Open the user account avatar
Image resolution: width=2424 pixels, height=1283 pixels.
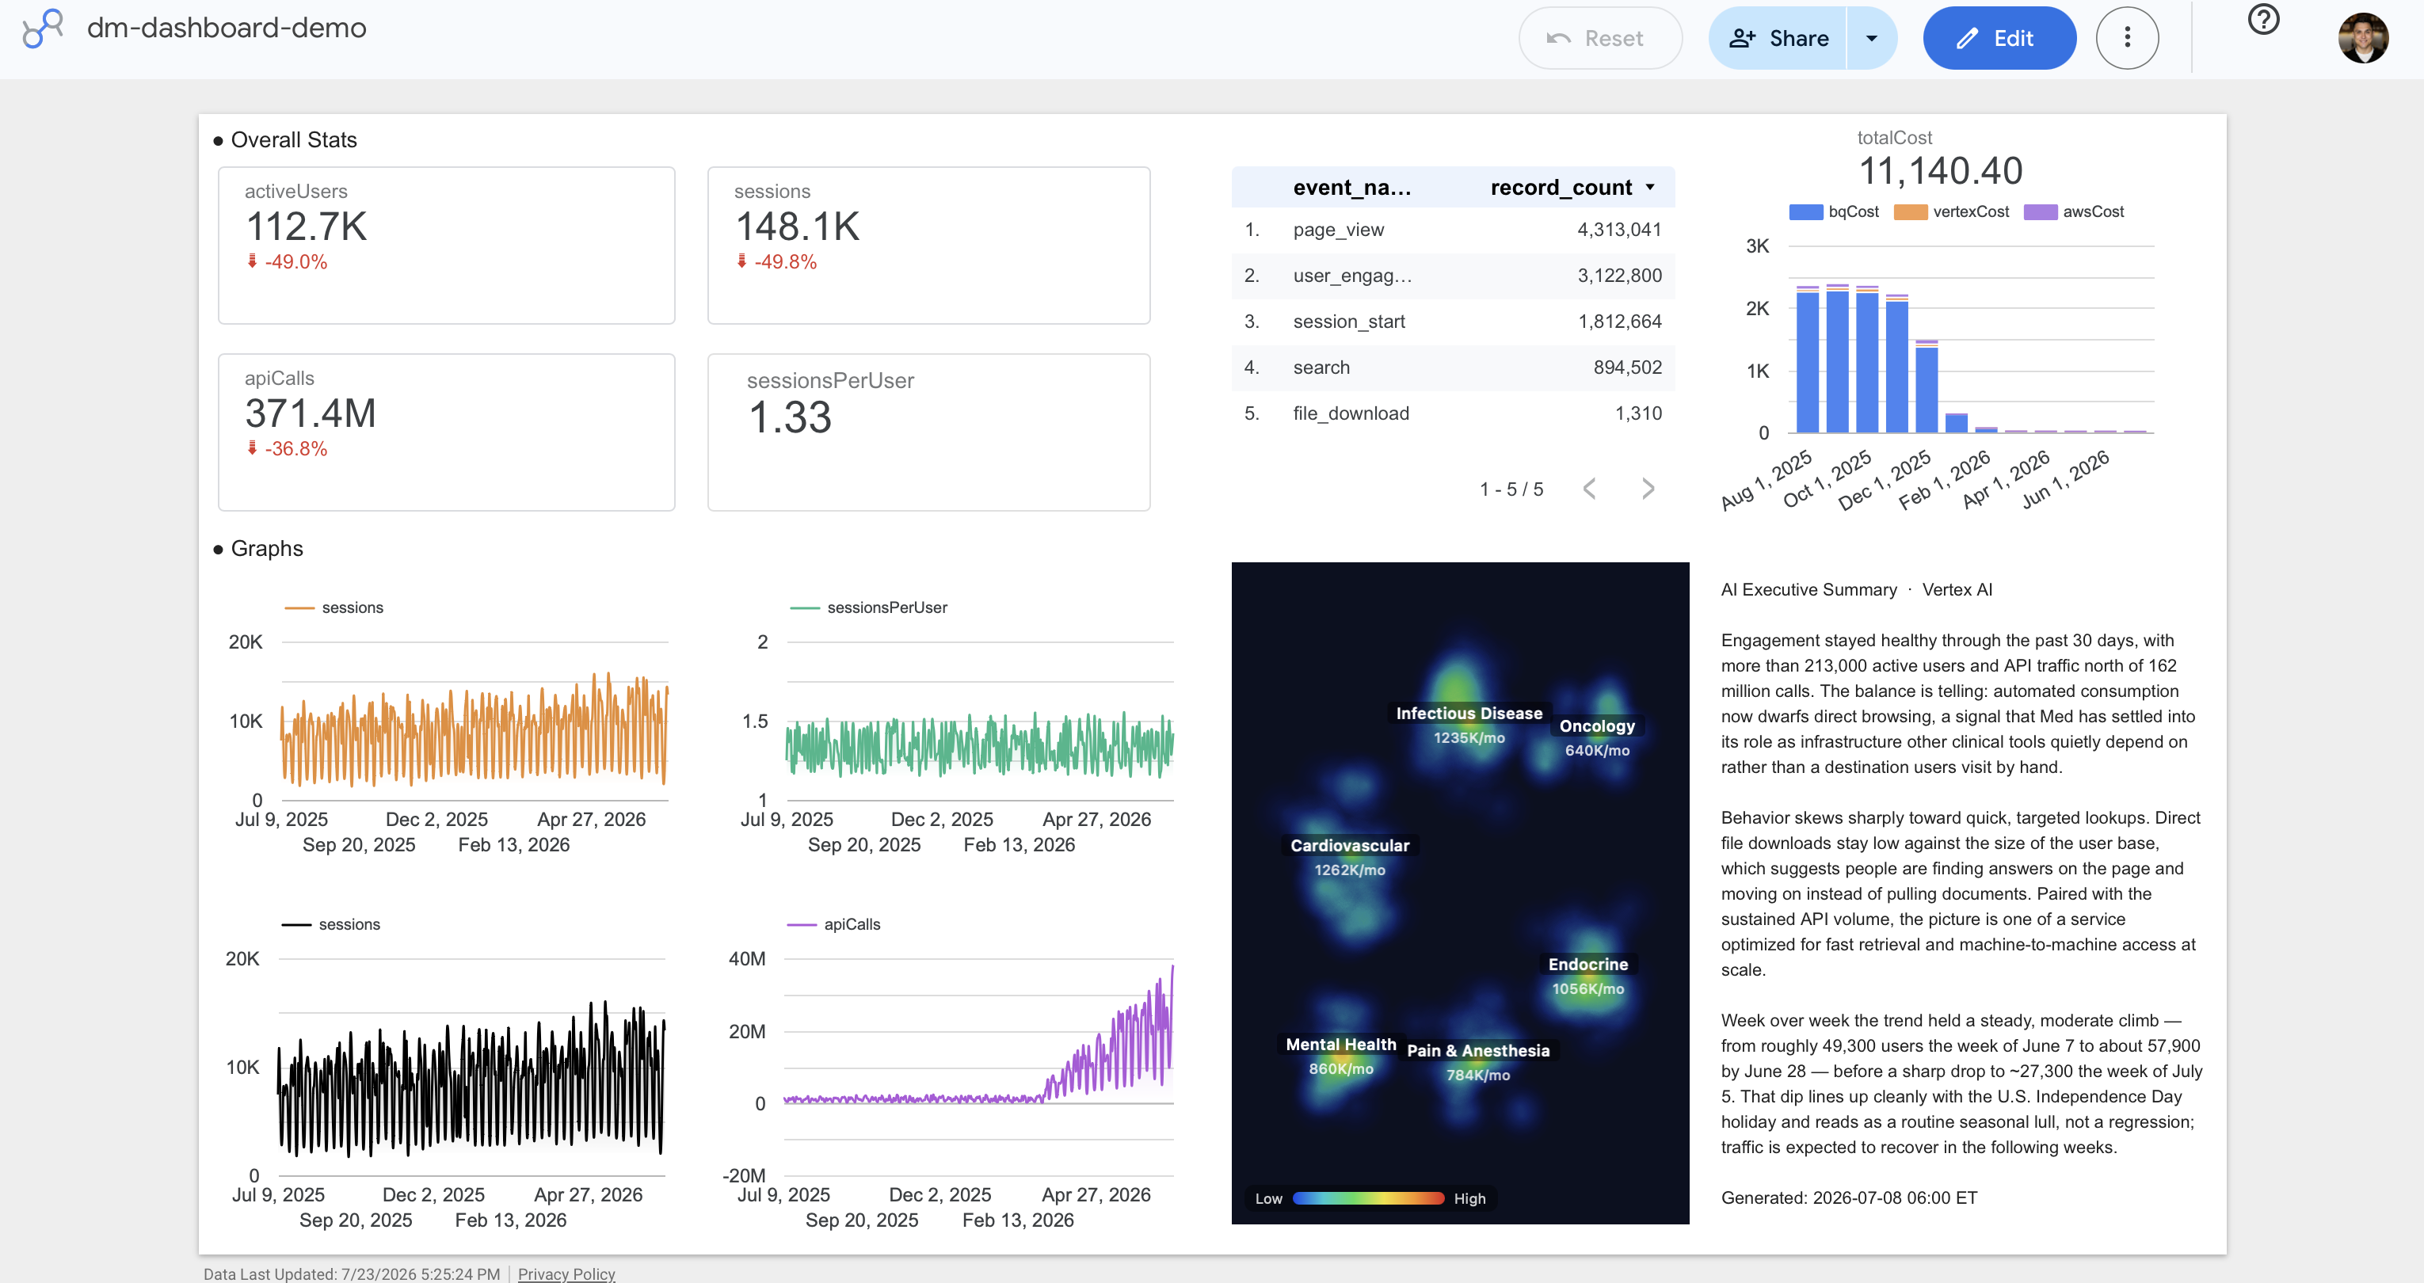[2363, 38]
